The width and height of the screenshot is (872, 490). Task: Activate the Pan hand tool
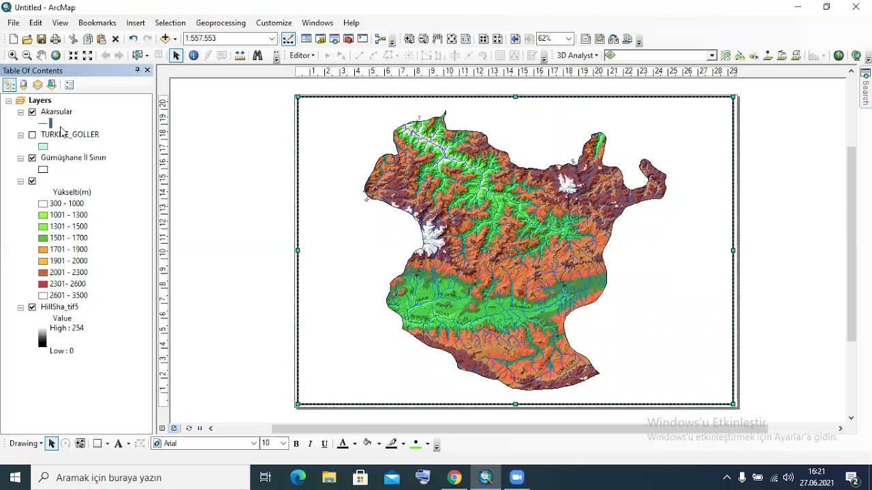pos(42,56)
